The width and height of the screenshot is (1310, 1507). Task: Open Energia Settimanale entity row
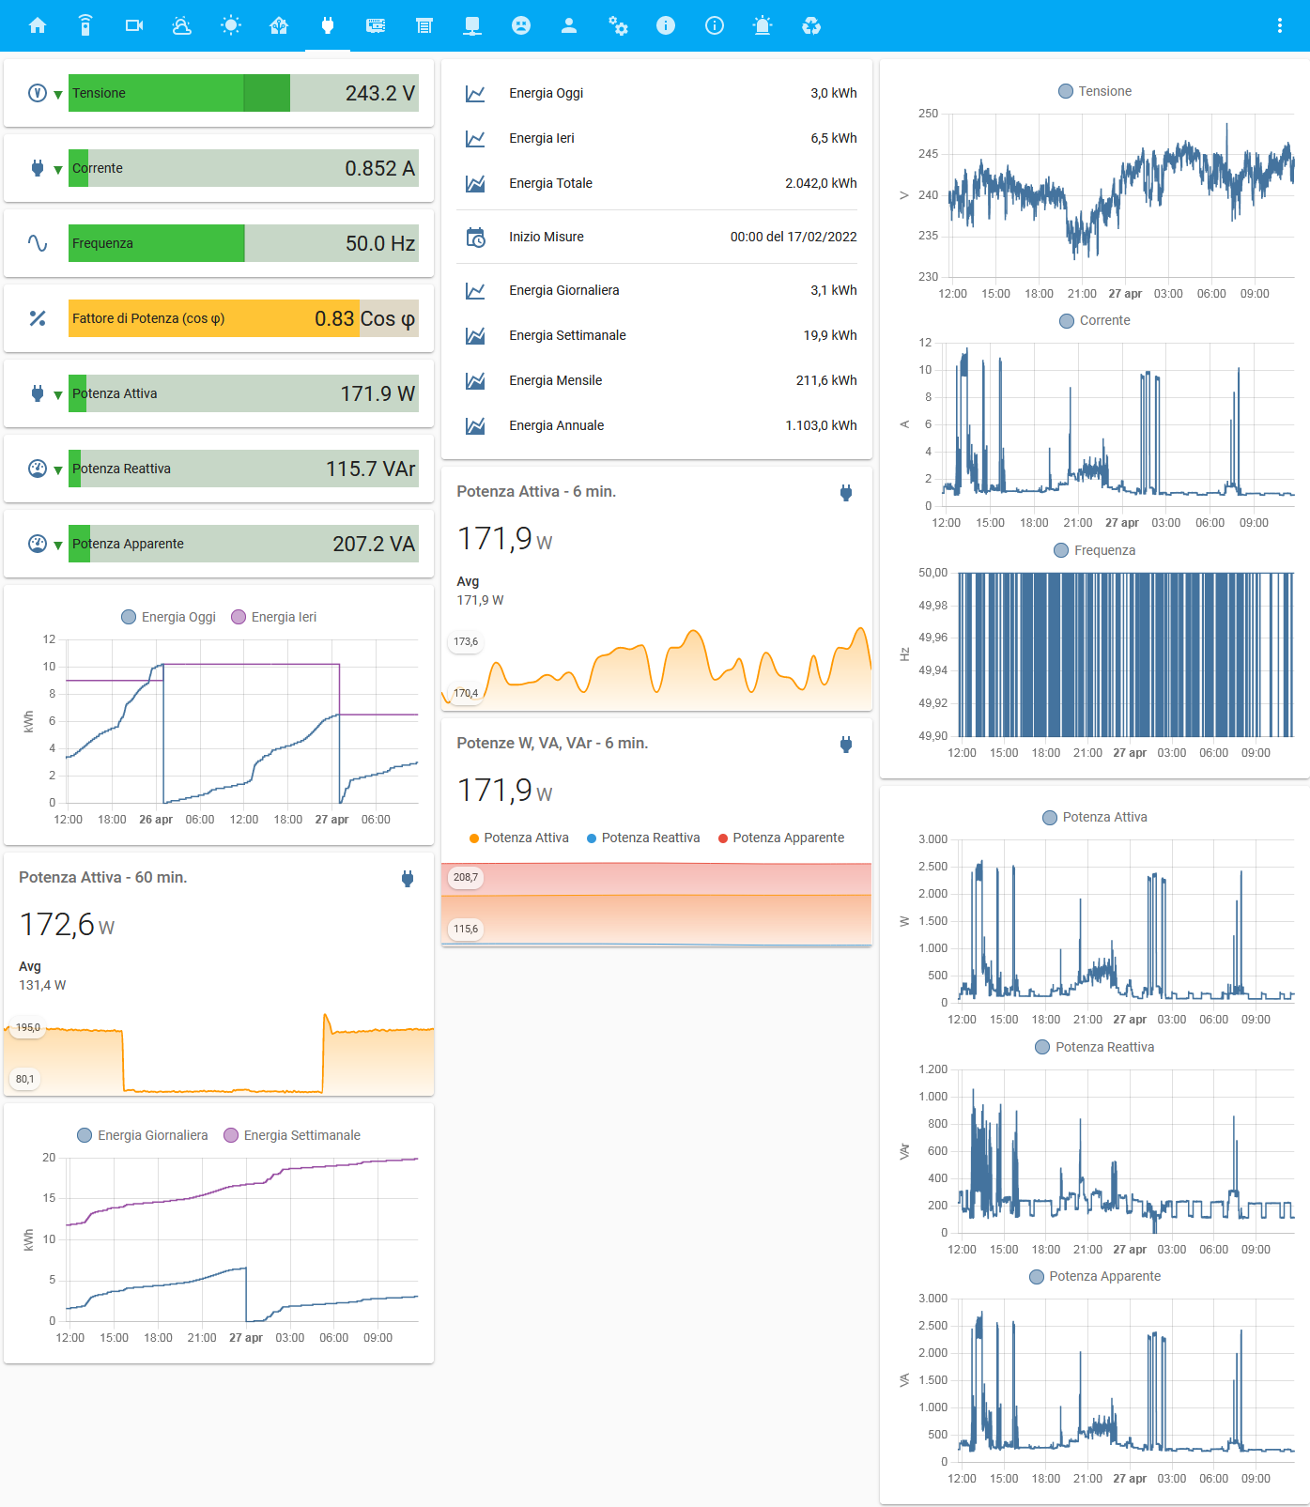(x=656, y=335)
